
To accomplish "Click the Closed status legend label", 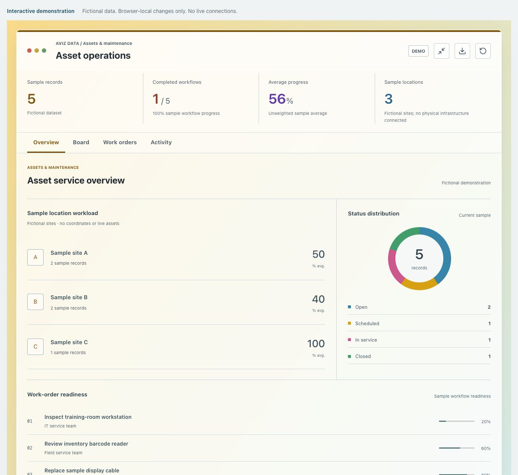I will 363,357.
